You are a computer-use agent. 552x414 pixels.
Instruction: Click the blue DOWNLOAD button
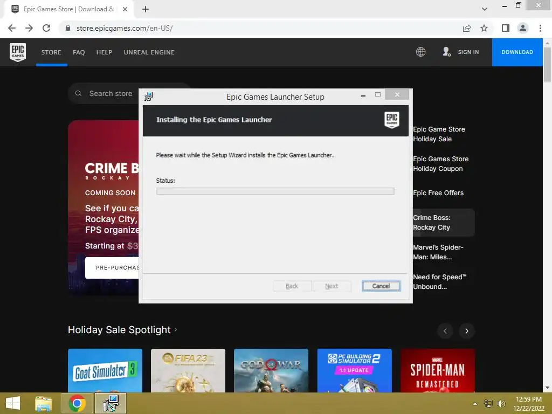tap(517, 52)
